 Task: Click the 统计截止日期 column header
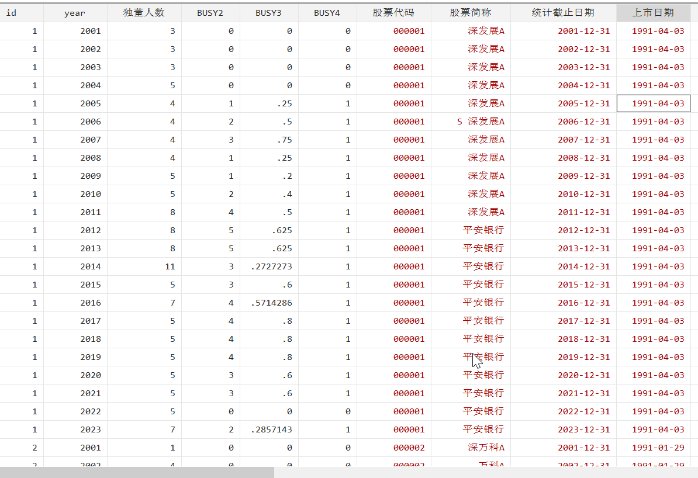click(x=563, y=13)
